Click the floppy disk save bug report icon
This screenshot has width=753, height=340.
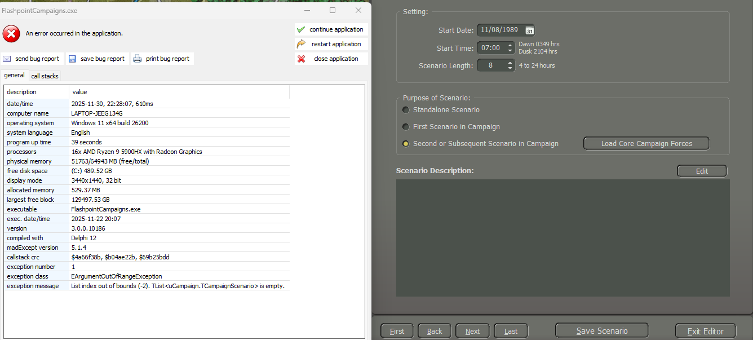(x=72, y=59)
